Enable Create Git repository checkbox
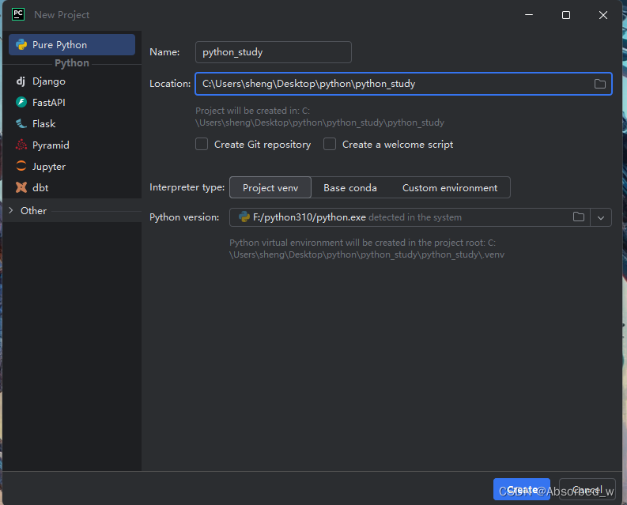 click(202, 144)
